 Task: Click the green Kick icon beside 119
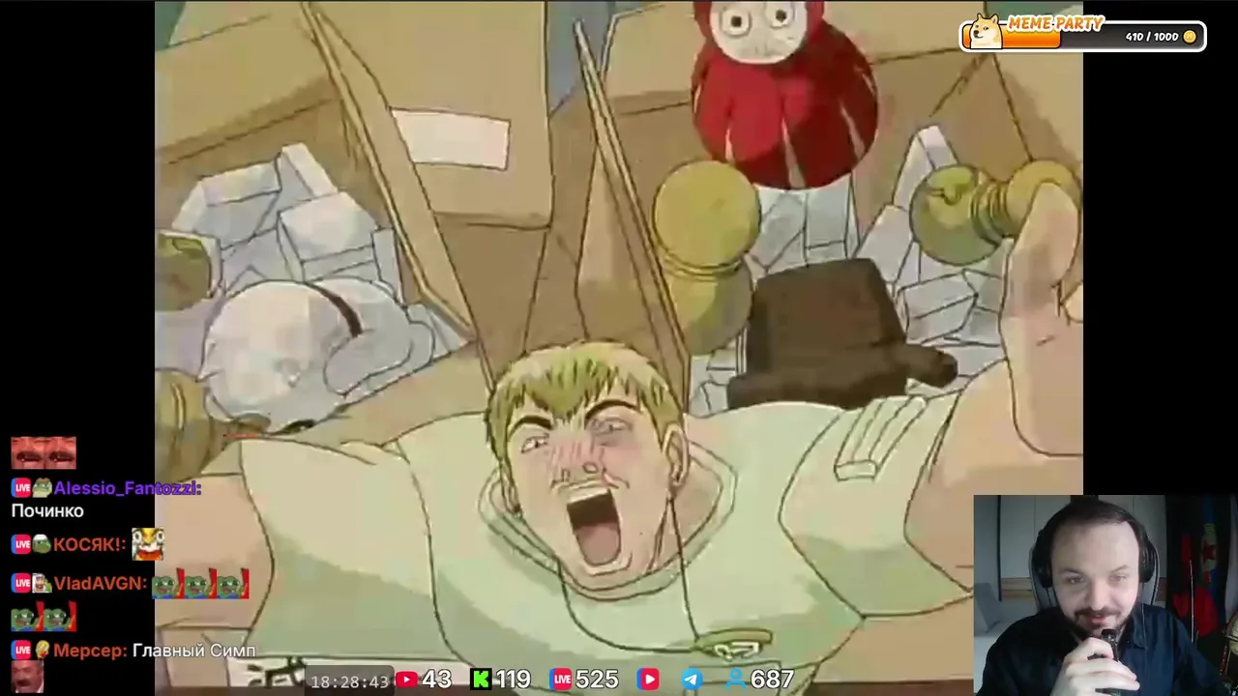tap(480, 680)
